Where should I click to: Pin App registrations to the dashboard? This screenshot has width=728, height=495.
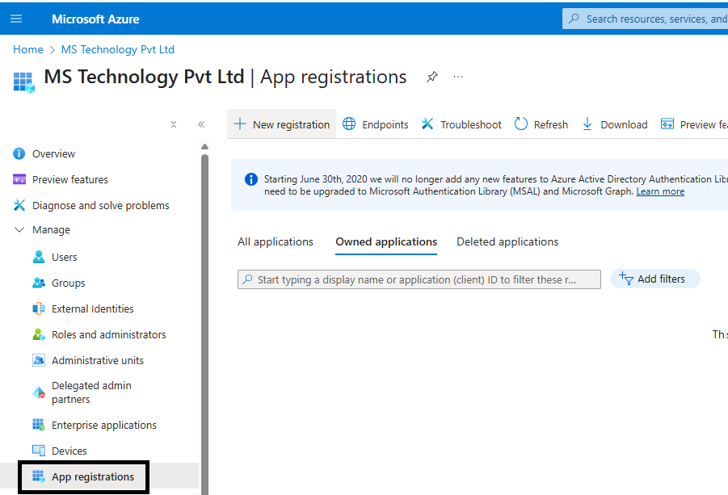click(431, 77)
